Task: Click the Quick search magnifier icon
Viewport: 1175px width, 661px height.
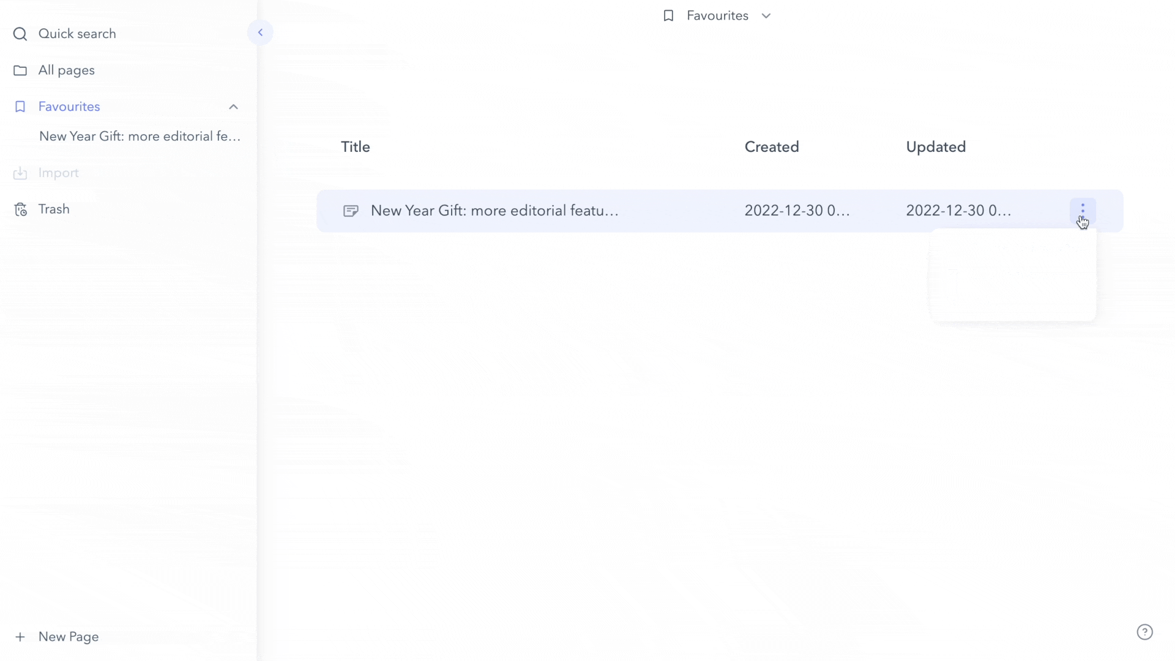Action: (20, 34)
